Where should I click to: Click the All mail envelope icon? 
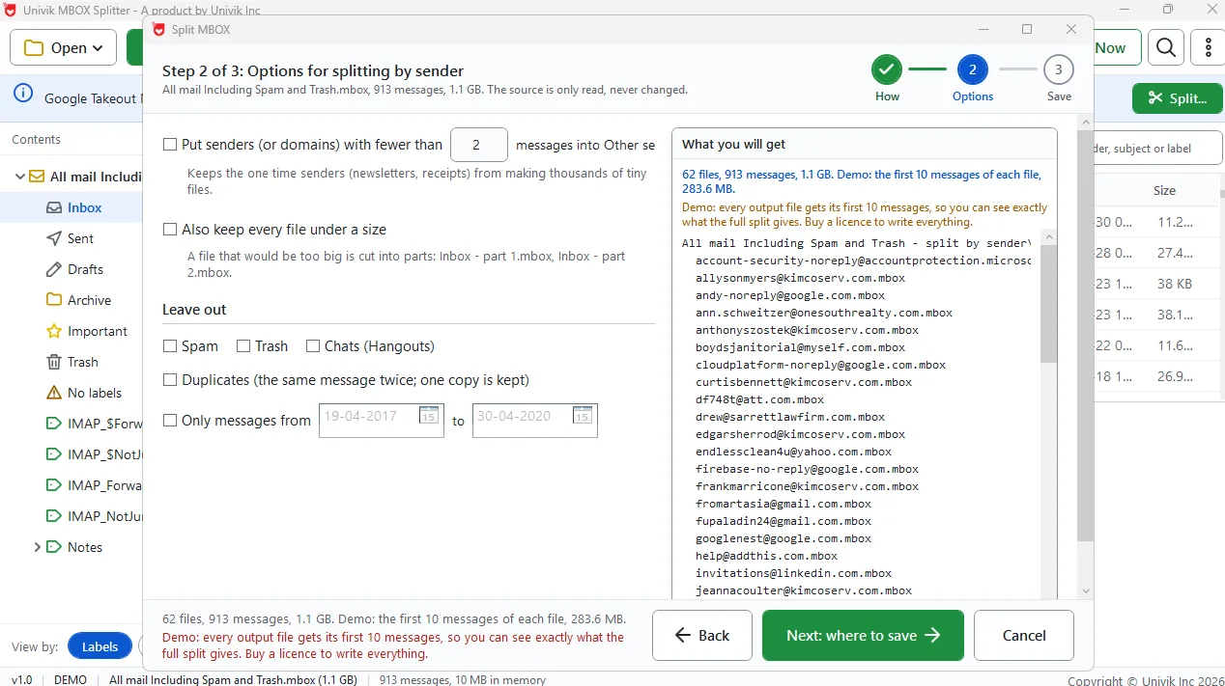pos(37,177)
